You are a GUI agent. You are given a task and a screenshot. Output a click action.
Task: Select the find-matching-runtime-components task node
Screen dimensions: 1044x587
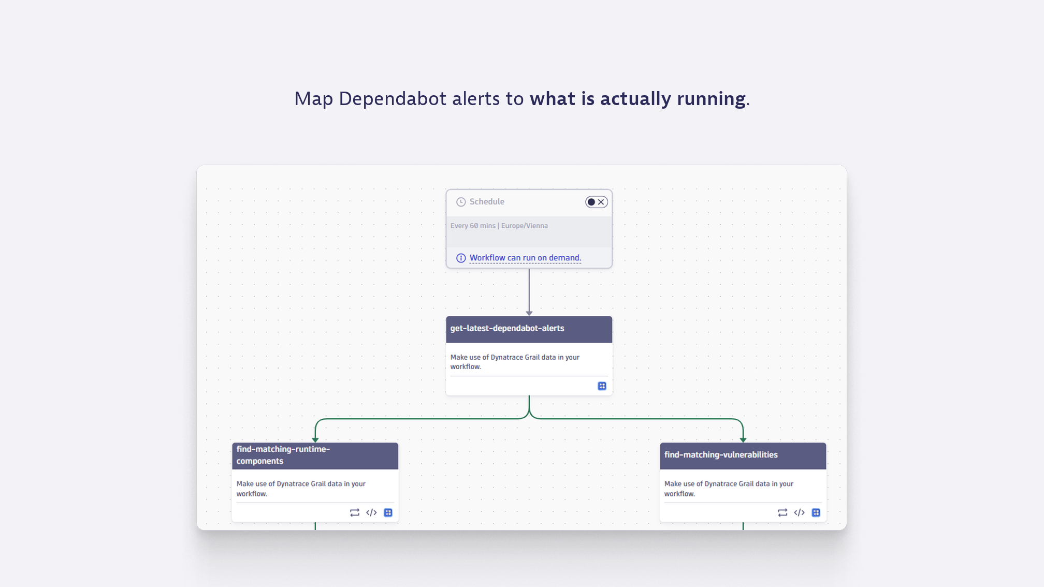pyautogui.click(x=315, y=482)
